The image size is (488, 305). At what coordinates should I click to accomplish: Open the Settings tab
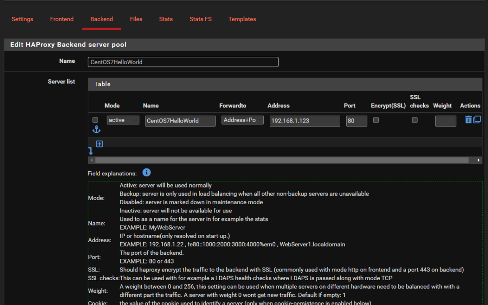23,19
